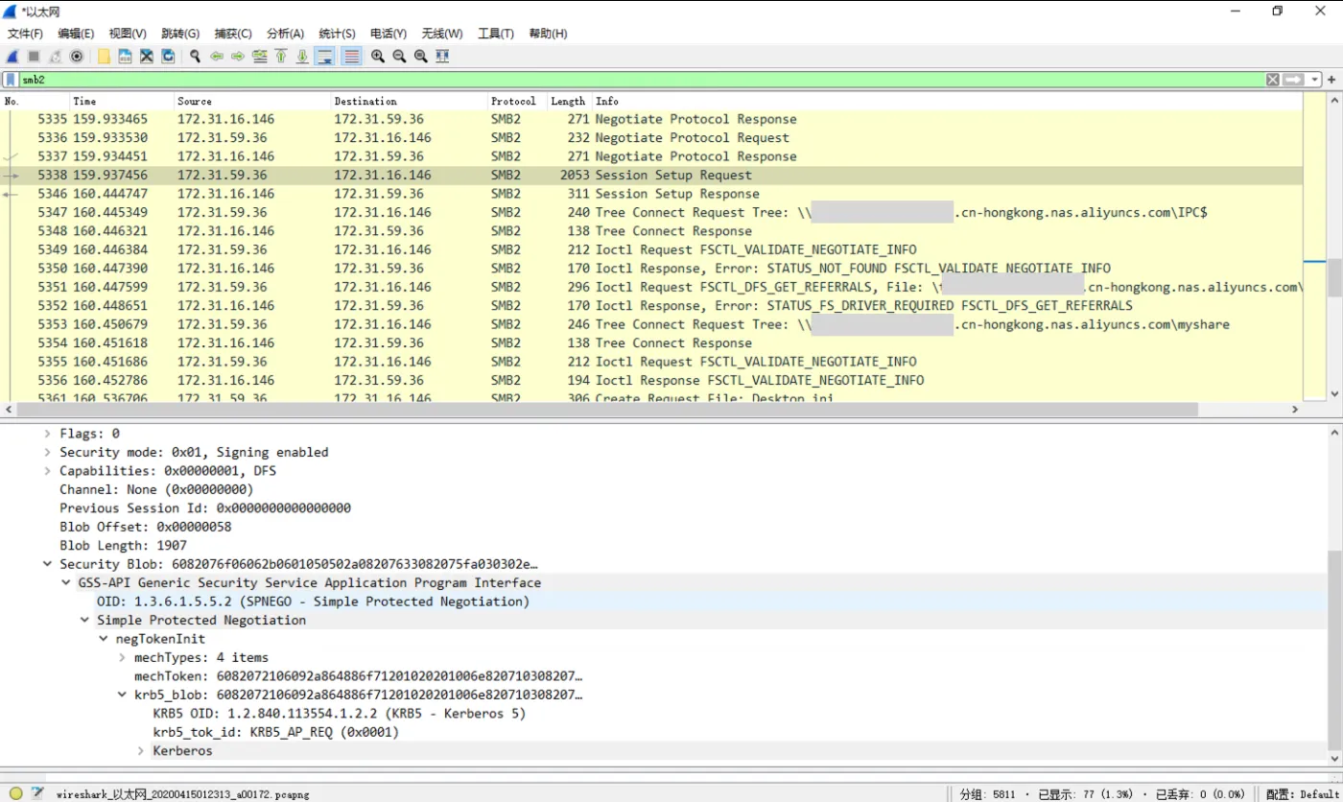
Task: Apply the display filter with arrow button
Action: 1293,80
